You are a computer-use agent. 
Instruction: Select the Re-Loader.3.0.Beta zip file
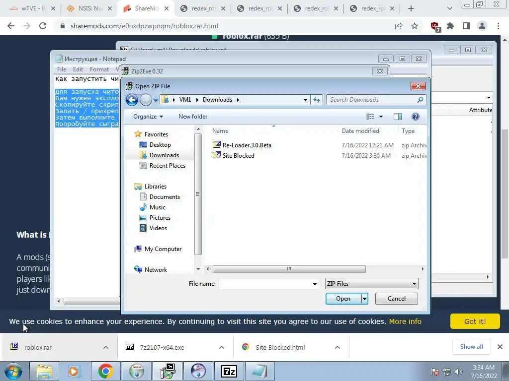pos(247,145)
